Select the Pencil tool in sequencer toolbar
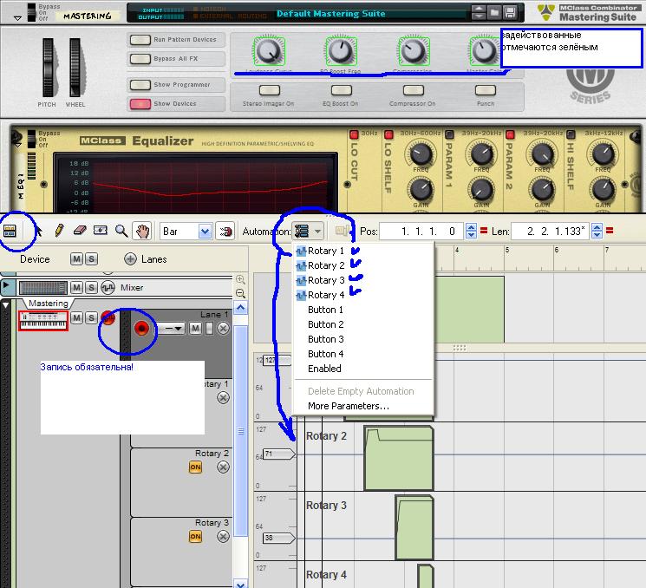Image resolution: width=646 pixels, height=588 pixels. point(59,232)
